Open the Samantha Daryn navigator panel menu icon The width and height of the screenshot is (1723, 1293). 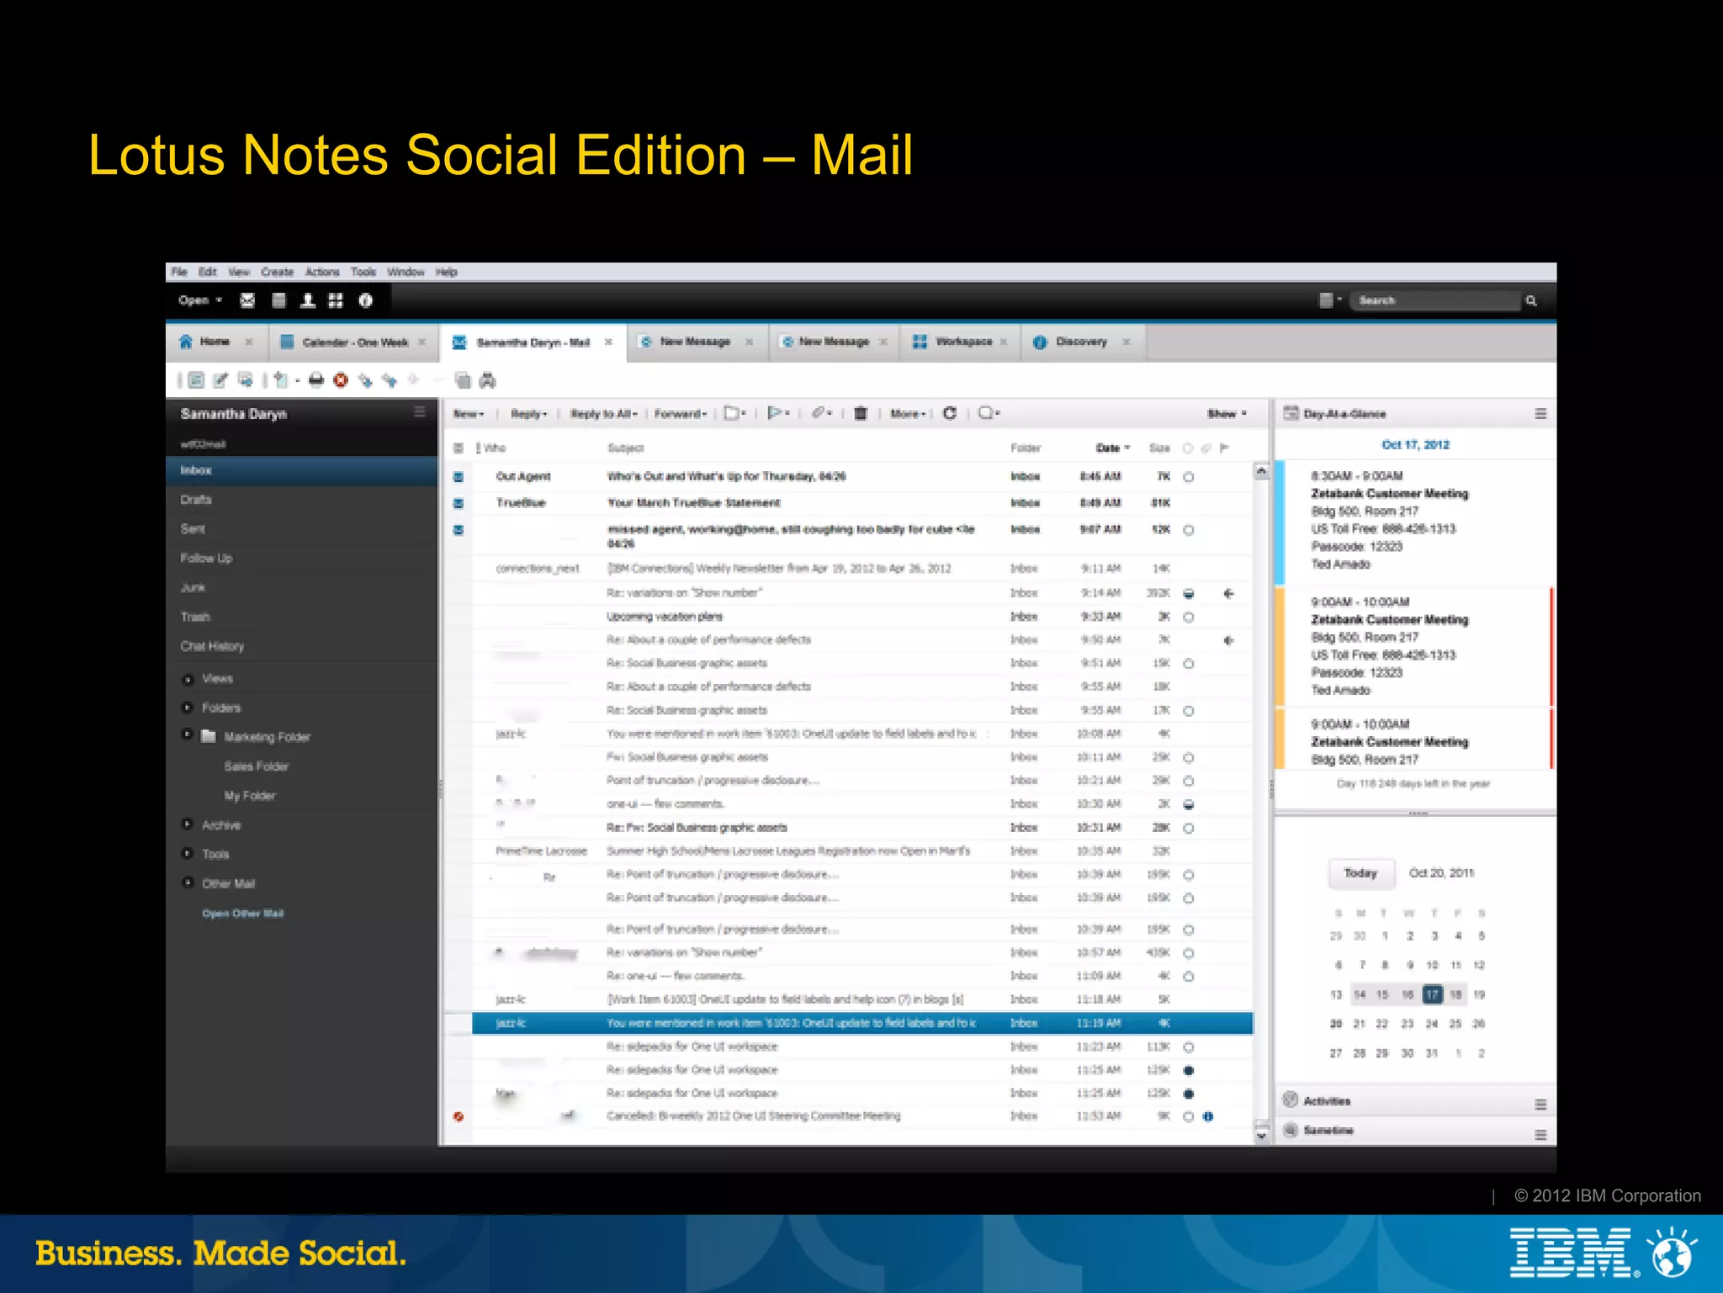click(420, 412)
